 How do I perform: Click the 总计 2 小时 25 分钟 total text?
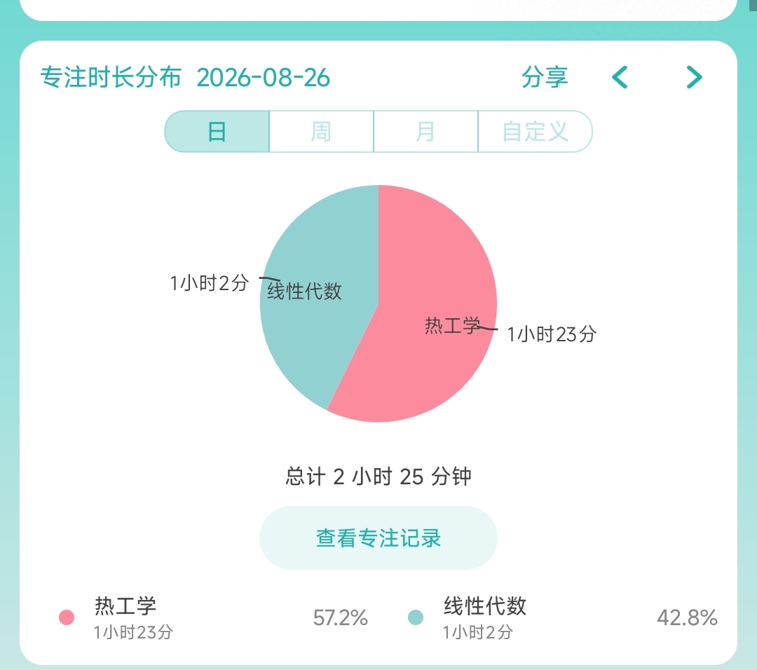coord(378,477)
